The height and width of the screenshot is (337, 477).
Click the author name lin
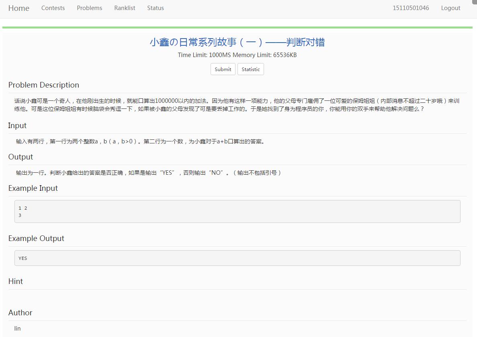click(17, 329)
